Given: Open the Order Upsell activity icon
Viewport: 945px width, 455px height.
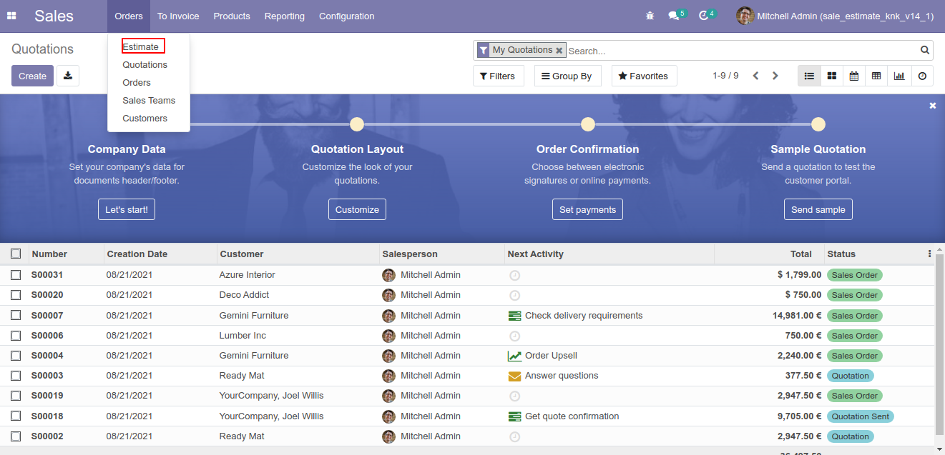Looking at the screenshot, I should click(514, 356).
